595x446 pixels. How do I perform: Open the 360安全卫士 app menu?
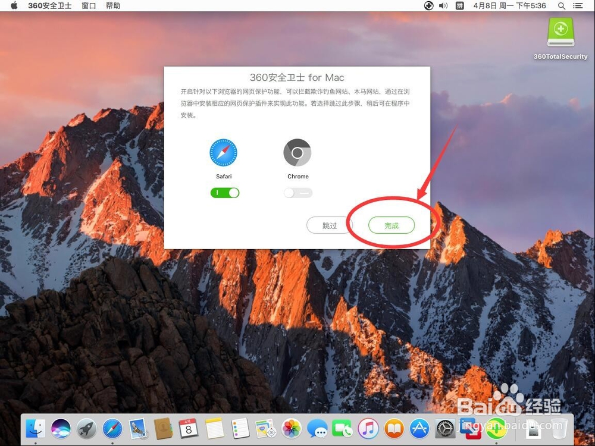pos(50,6)
